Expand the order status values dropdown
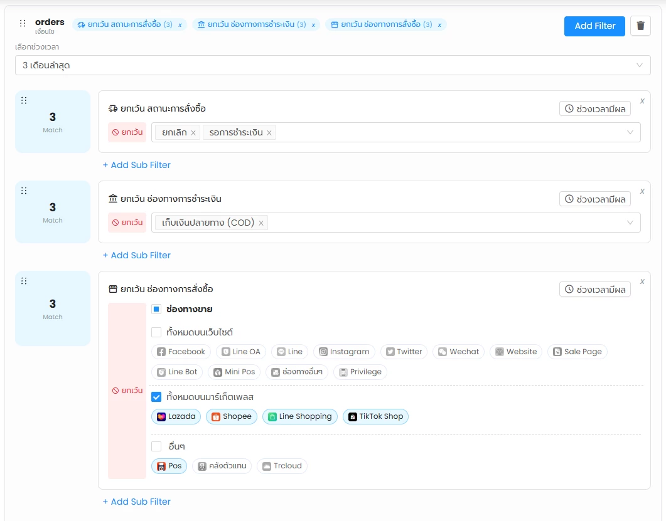Image resolution: width=666 pixels, height=521 pixels. [x=630, y=132]
